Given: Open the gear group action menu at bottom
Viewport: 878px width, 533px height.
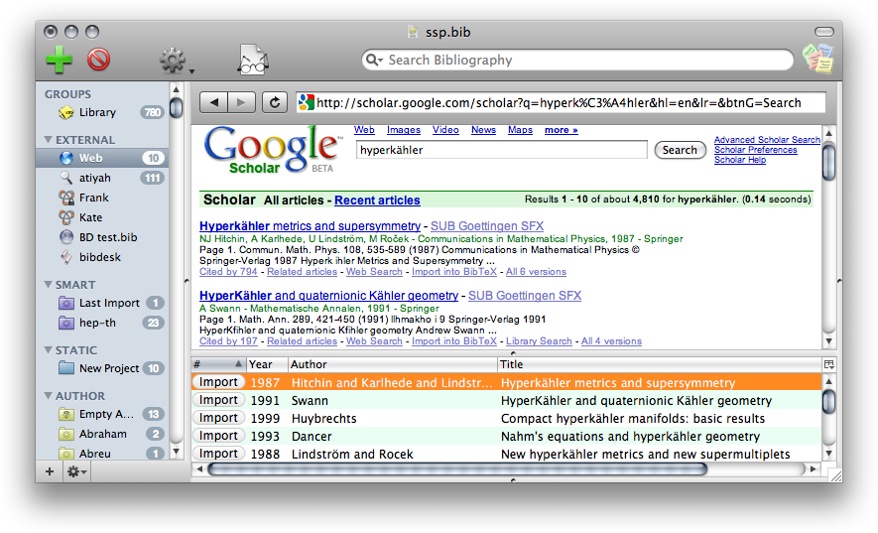Looking at the screenshot, I should 76,471.
